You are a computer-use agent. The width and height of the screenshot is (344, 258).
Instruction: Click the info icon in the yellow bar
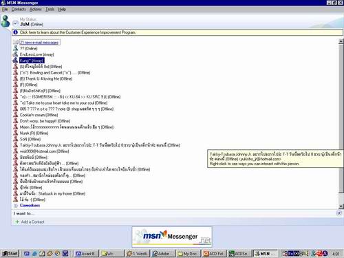click(15, 32)
